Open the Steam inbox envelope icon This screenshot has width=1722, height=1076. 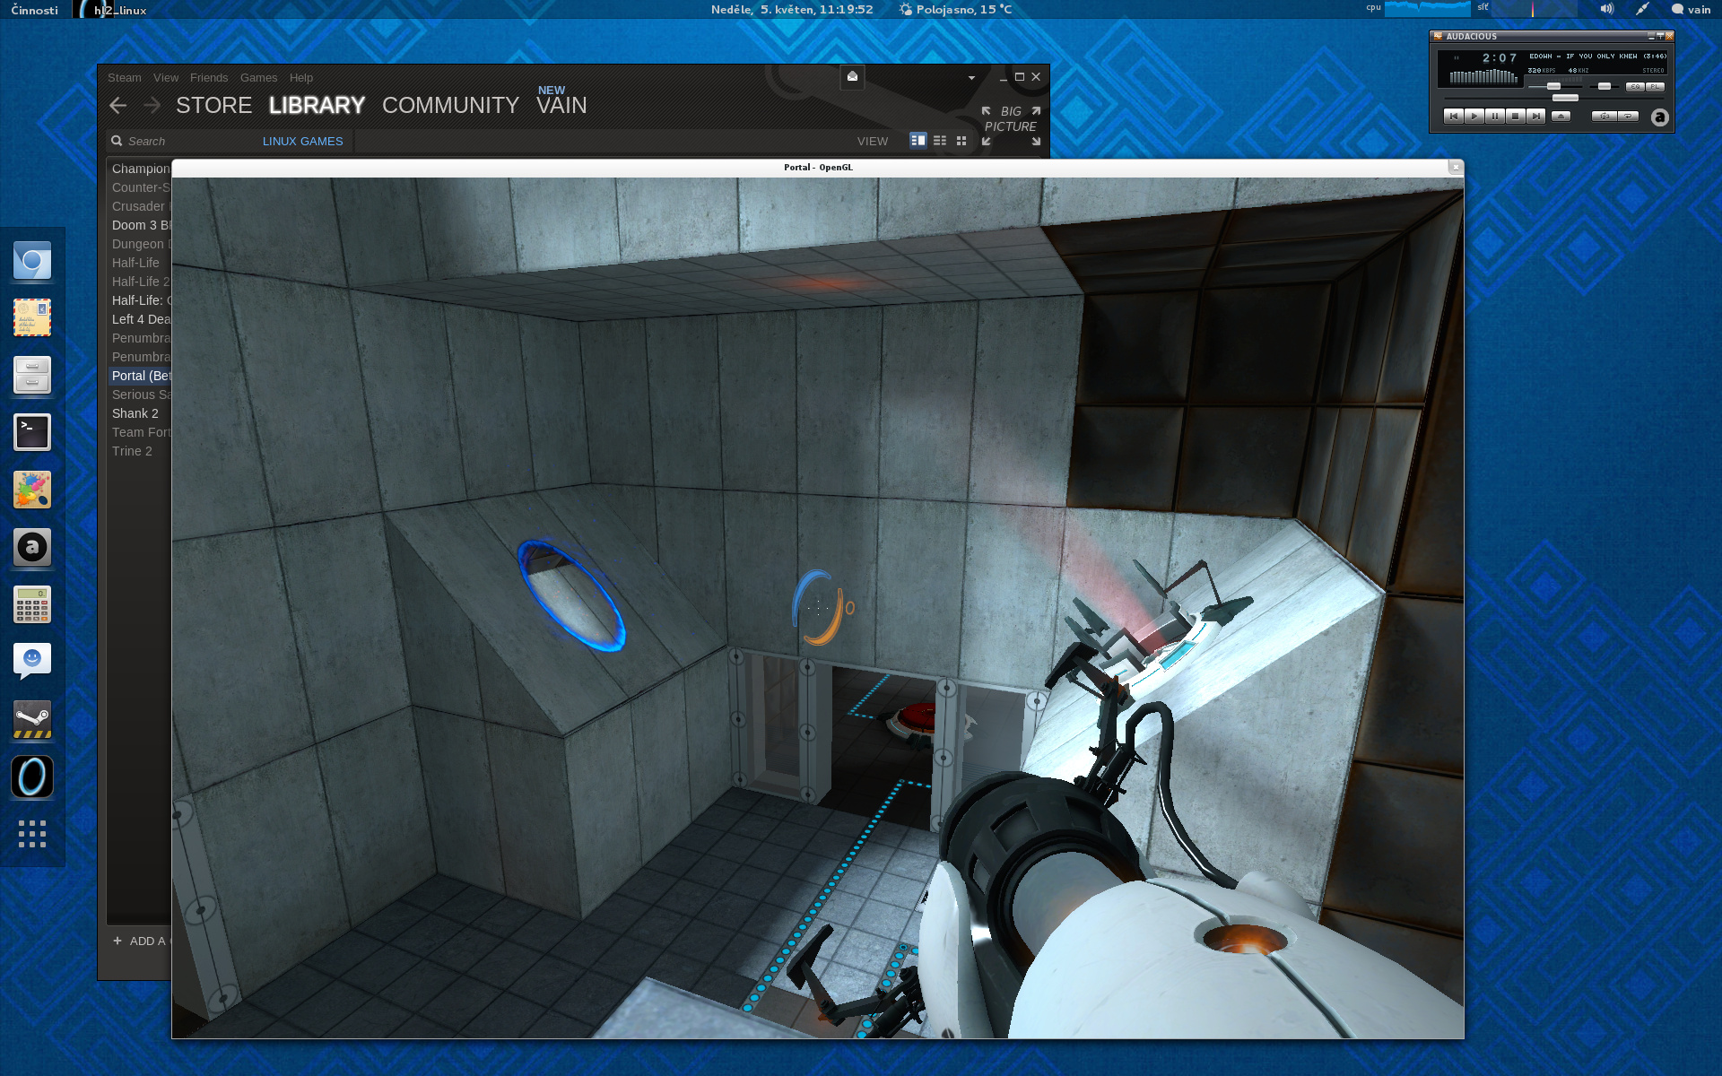pyautogui.click(x=852, y=76)
